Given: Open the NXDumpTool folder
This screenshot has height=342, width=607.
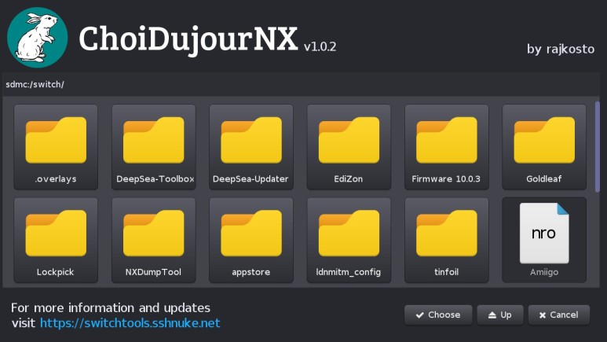Looking at the screenshot, I should [154, 240].
